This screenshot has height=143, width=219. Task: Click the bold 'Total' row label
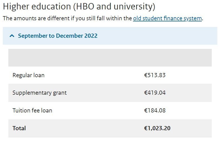19,128
